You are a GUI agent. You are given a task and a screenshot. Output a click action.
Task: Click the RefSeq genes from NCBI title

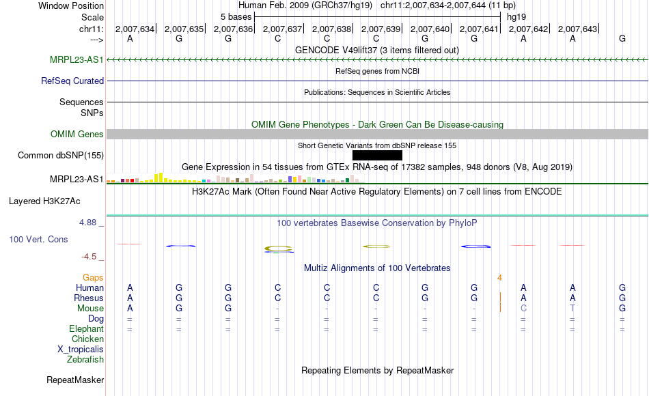point(378,71)
